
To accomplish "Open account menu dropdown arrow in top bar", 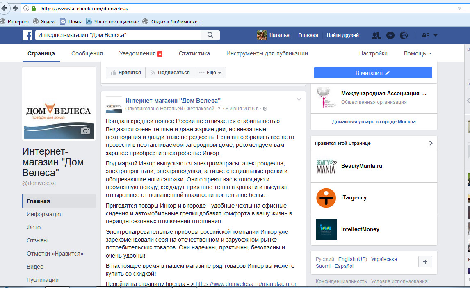I will click(436, 35).
